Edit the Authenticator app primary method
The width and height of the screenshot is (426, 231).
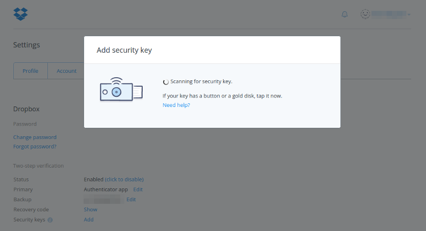pos(138,189)
